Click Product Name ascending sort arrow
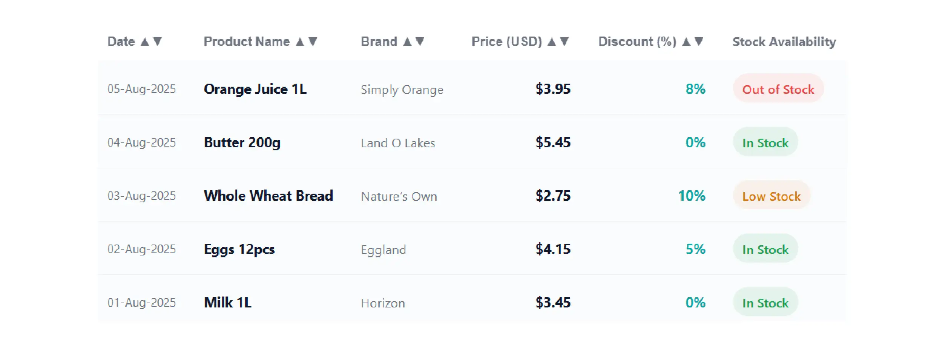Screen dimensions: 945x344 point(300,41)
